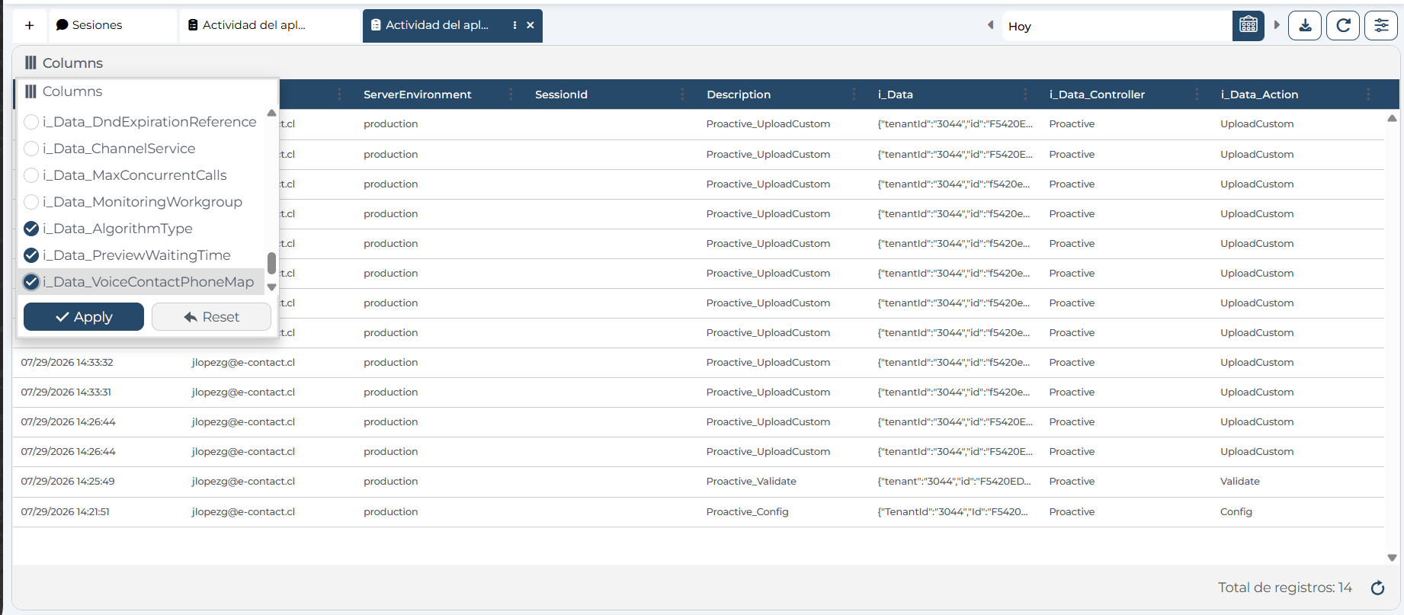Sort by SessionId header
1404x615 pixels.
(x=561, y=94)
